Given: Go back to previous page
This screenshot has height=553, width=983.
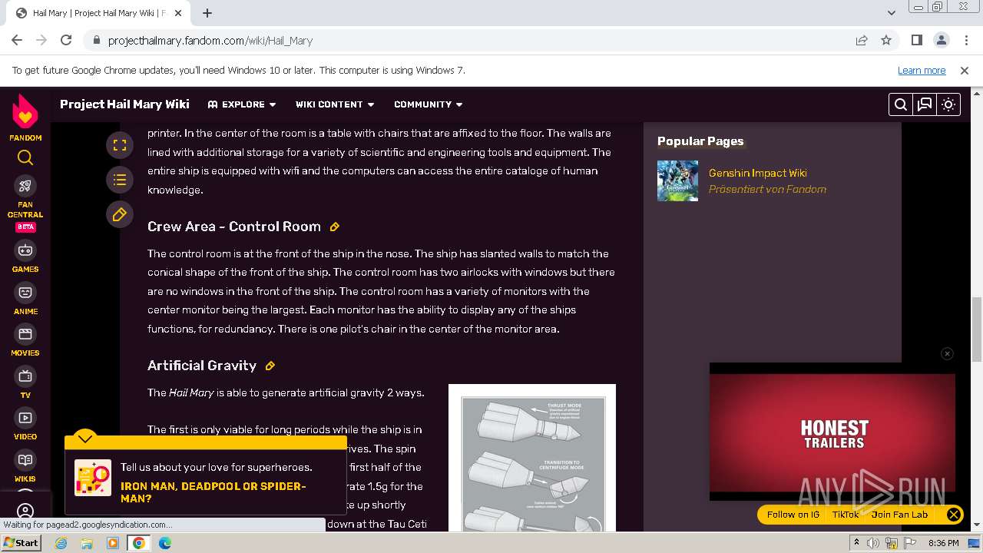Looking at the screenshot, I should coord(17,40).
